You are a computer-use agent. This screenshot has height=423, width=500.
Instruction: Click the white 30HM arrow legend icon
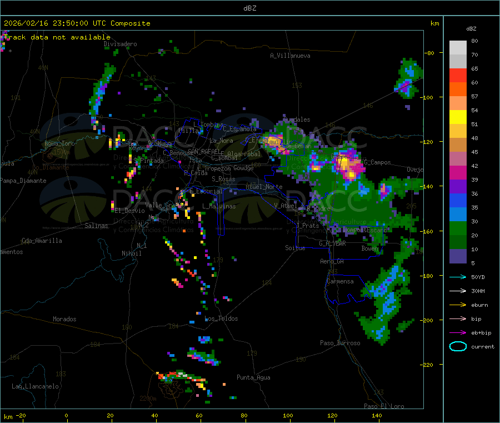(x=458, y=291)
